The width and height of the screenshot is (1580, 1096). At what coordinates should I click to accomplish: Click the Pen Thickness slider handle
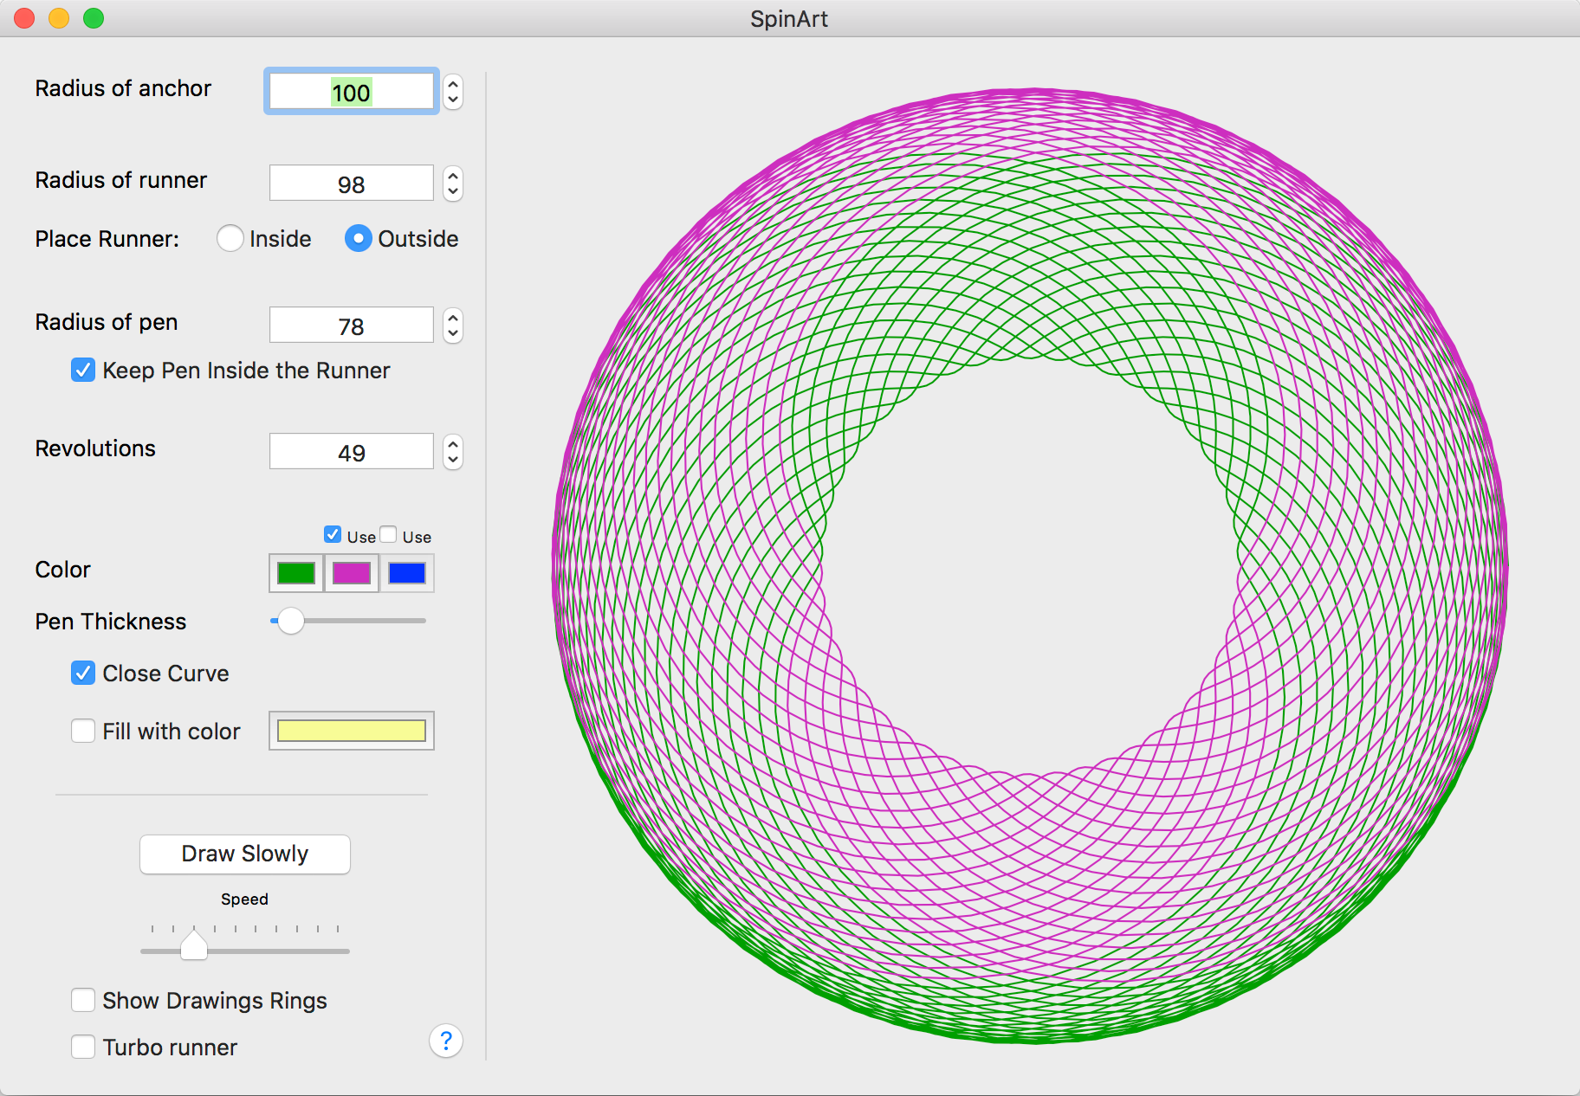(x=291, y=621)
